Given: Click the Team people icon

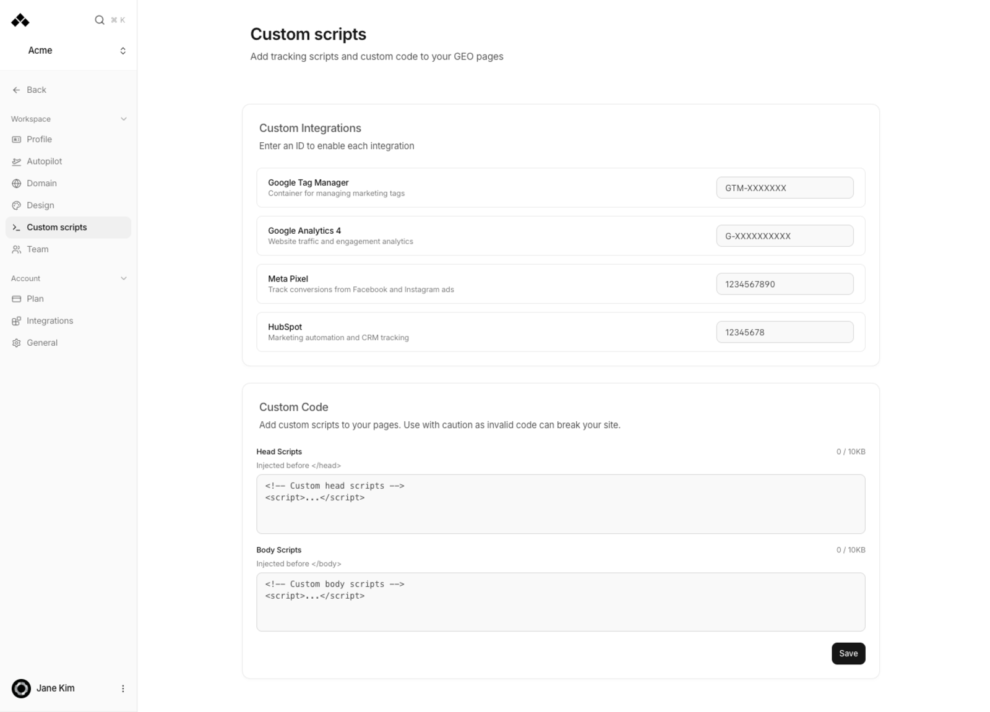Looking at the screenshot, I should pyautogui.click(x=17, y=249).
